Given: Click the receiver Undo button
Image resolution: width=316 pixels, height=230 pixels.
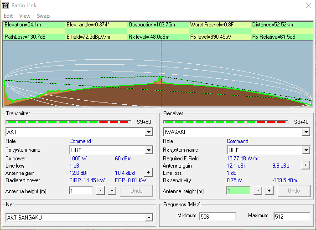Looking at the screenshot, I should (x=294, y=191).
